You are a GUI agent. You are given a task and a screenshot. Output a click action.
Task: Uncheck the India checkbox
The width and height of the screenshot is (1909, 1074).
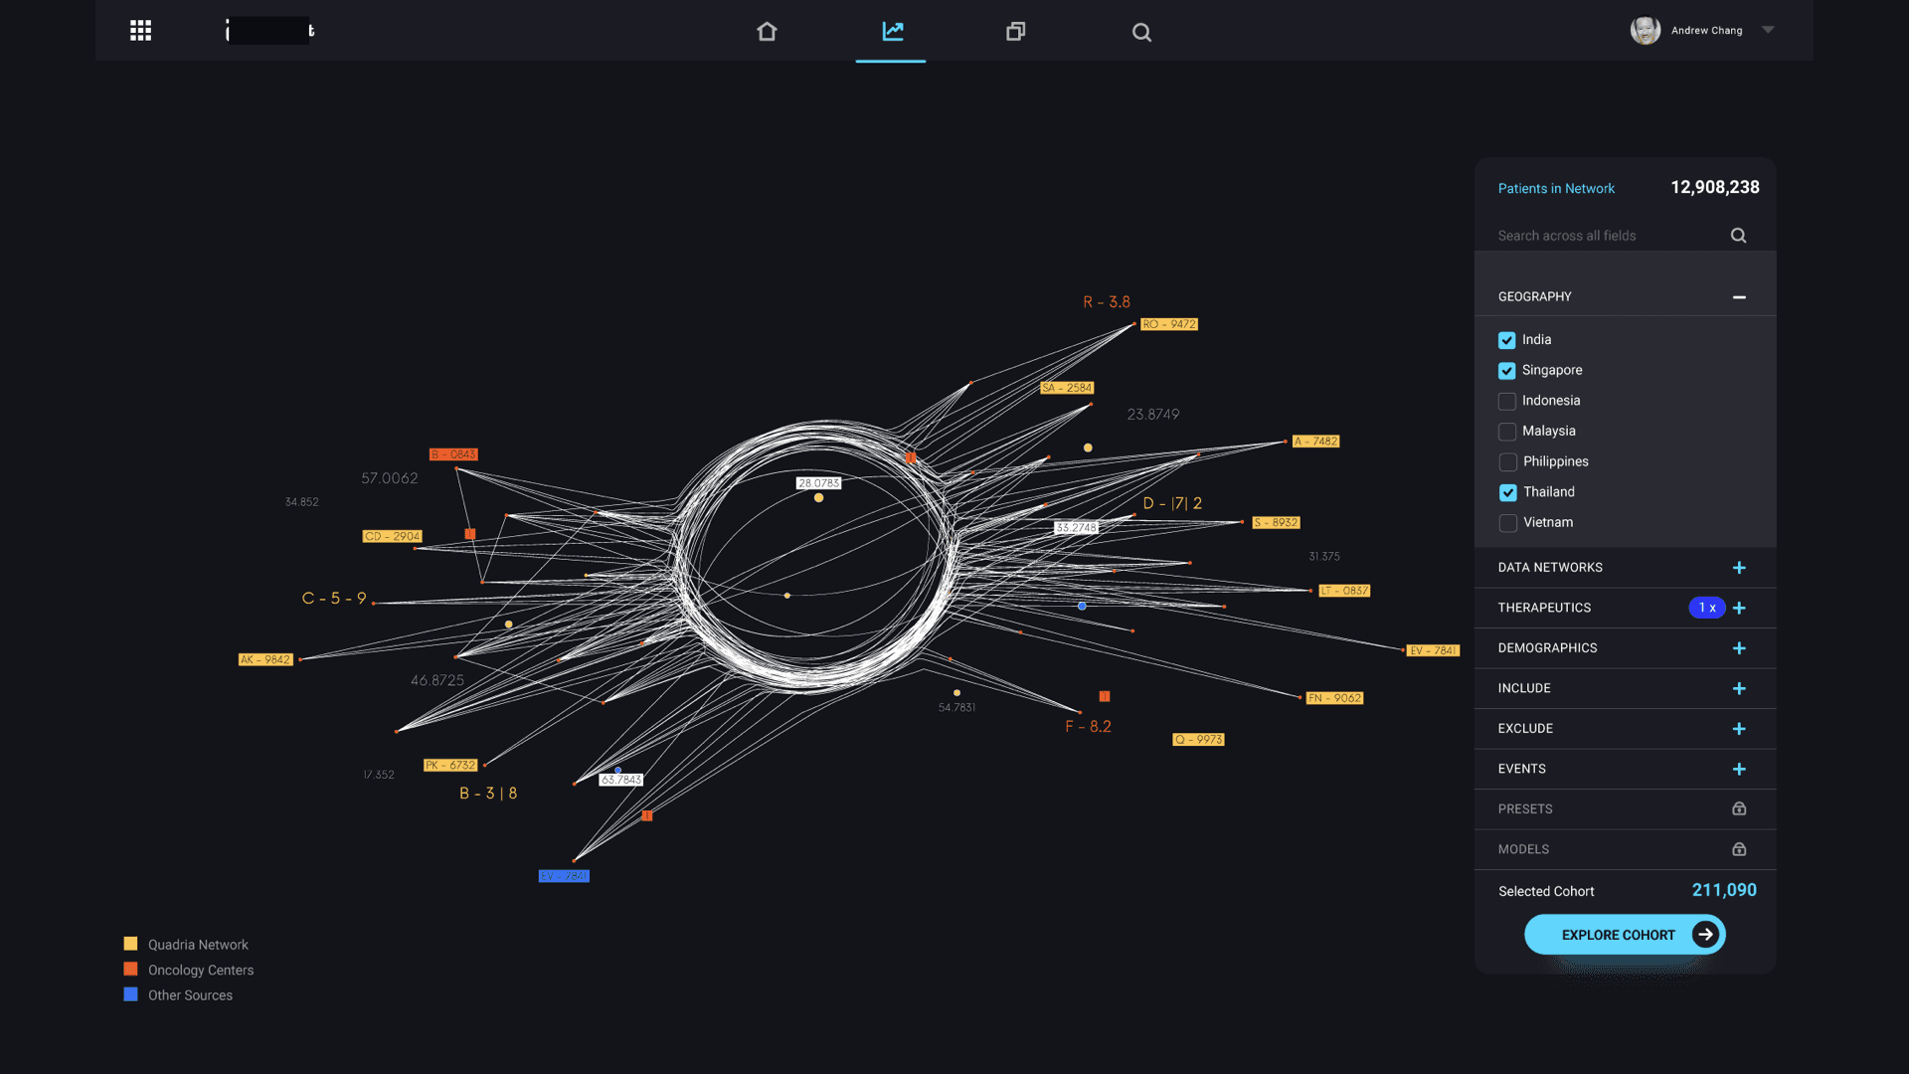click(x=1507, y=340)
